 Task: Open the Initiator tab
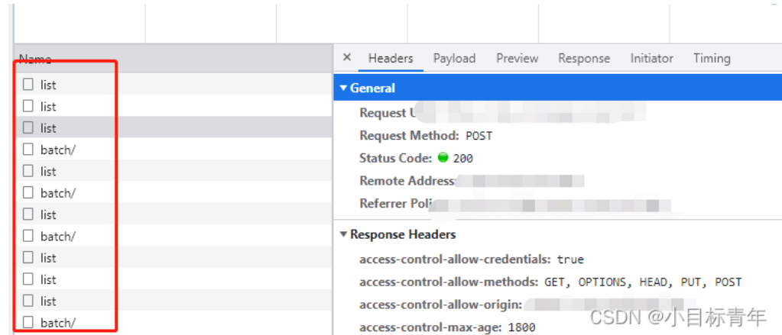pyautogui.click(x=651, y=58)
